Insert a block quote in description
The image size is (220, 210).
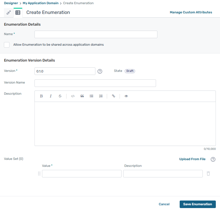click(x=82, y=96)
